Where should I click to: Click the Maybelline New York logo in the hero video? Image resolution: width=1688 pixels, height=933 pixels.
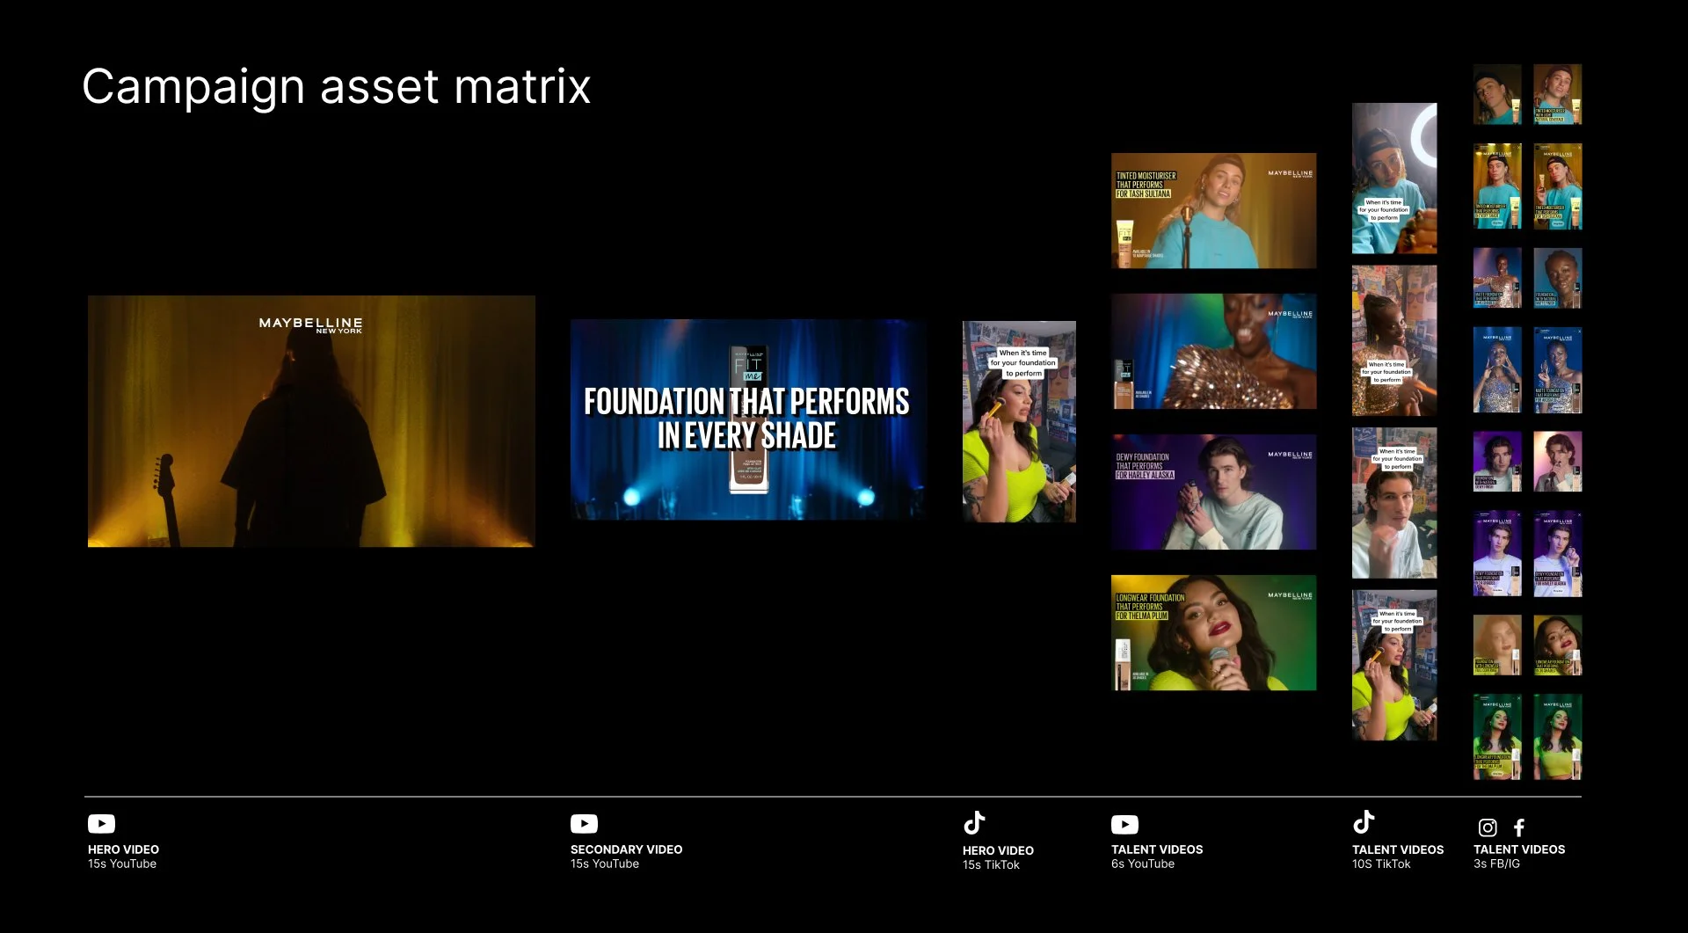click(310, 324)
